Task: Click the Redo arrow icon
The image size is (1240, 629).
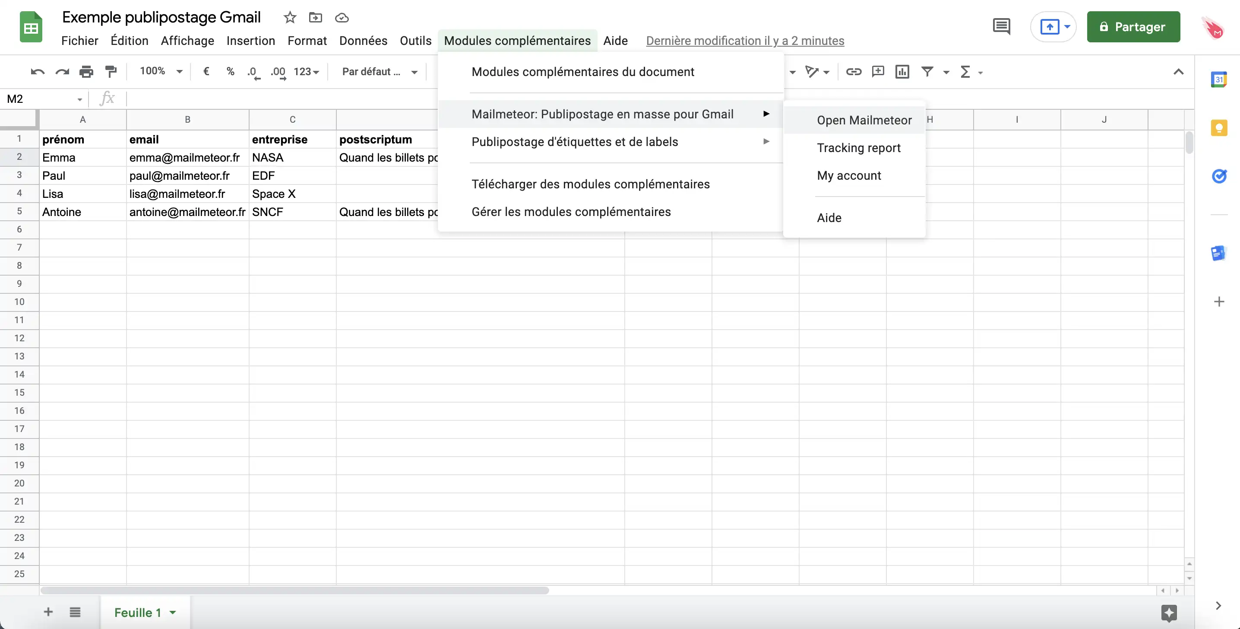Action: coord(62,72)
